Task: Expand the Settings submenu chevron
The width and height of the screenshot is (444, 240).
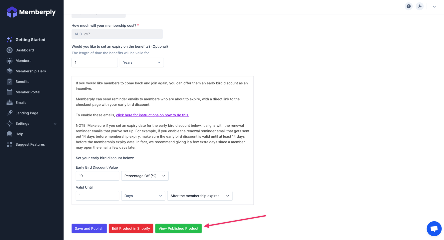Action: coord(55,124)
